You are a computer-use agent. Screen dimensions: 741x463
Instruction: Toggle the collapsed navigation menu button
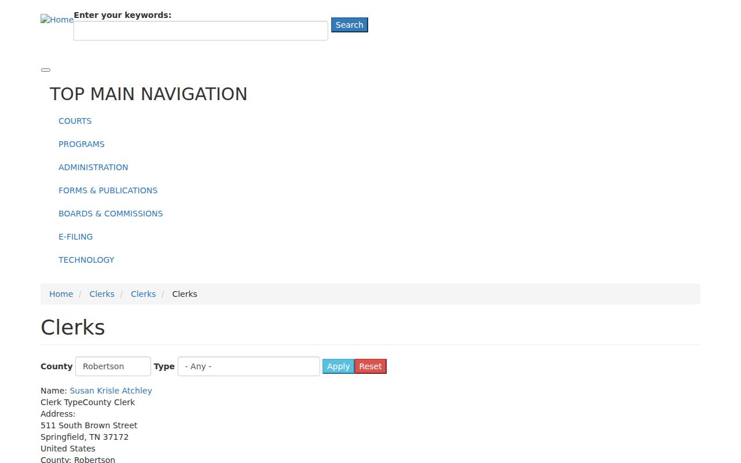pos(46,70)
